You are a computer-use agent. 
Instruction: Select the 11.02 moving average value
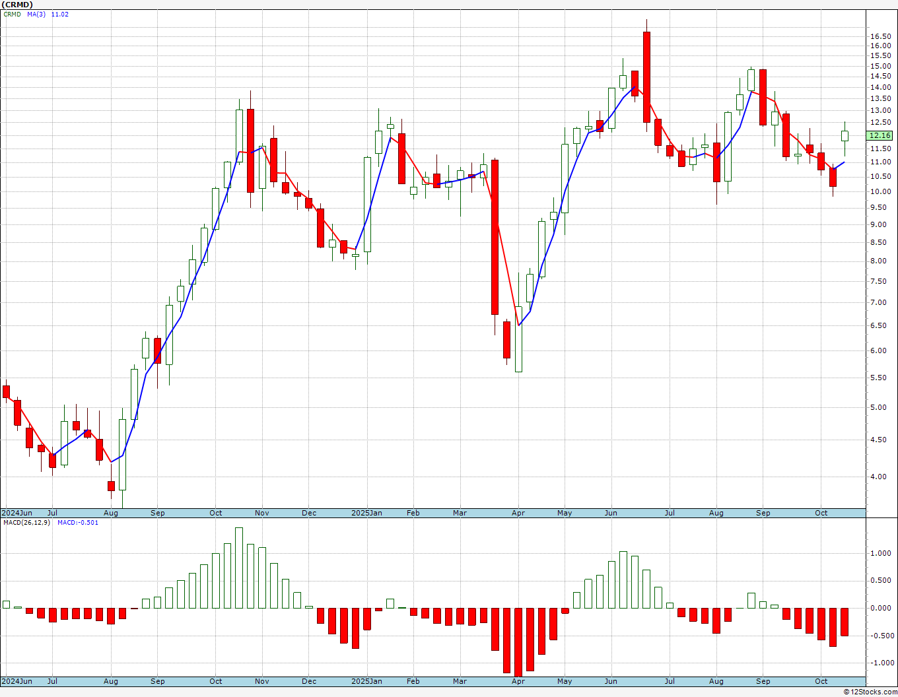(60, 14)
